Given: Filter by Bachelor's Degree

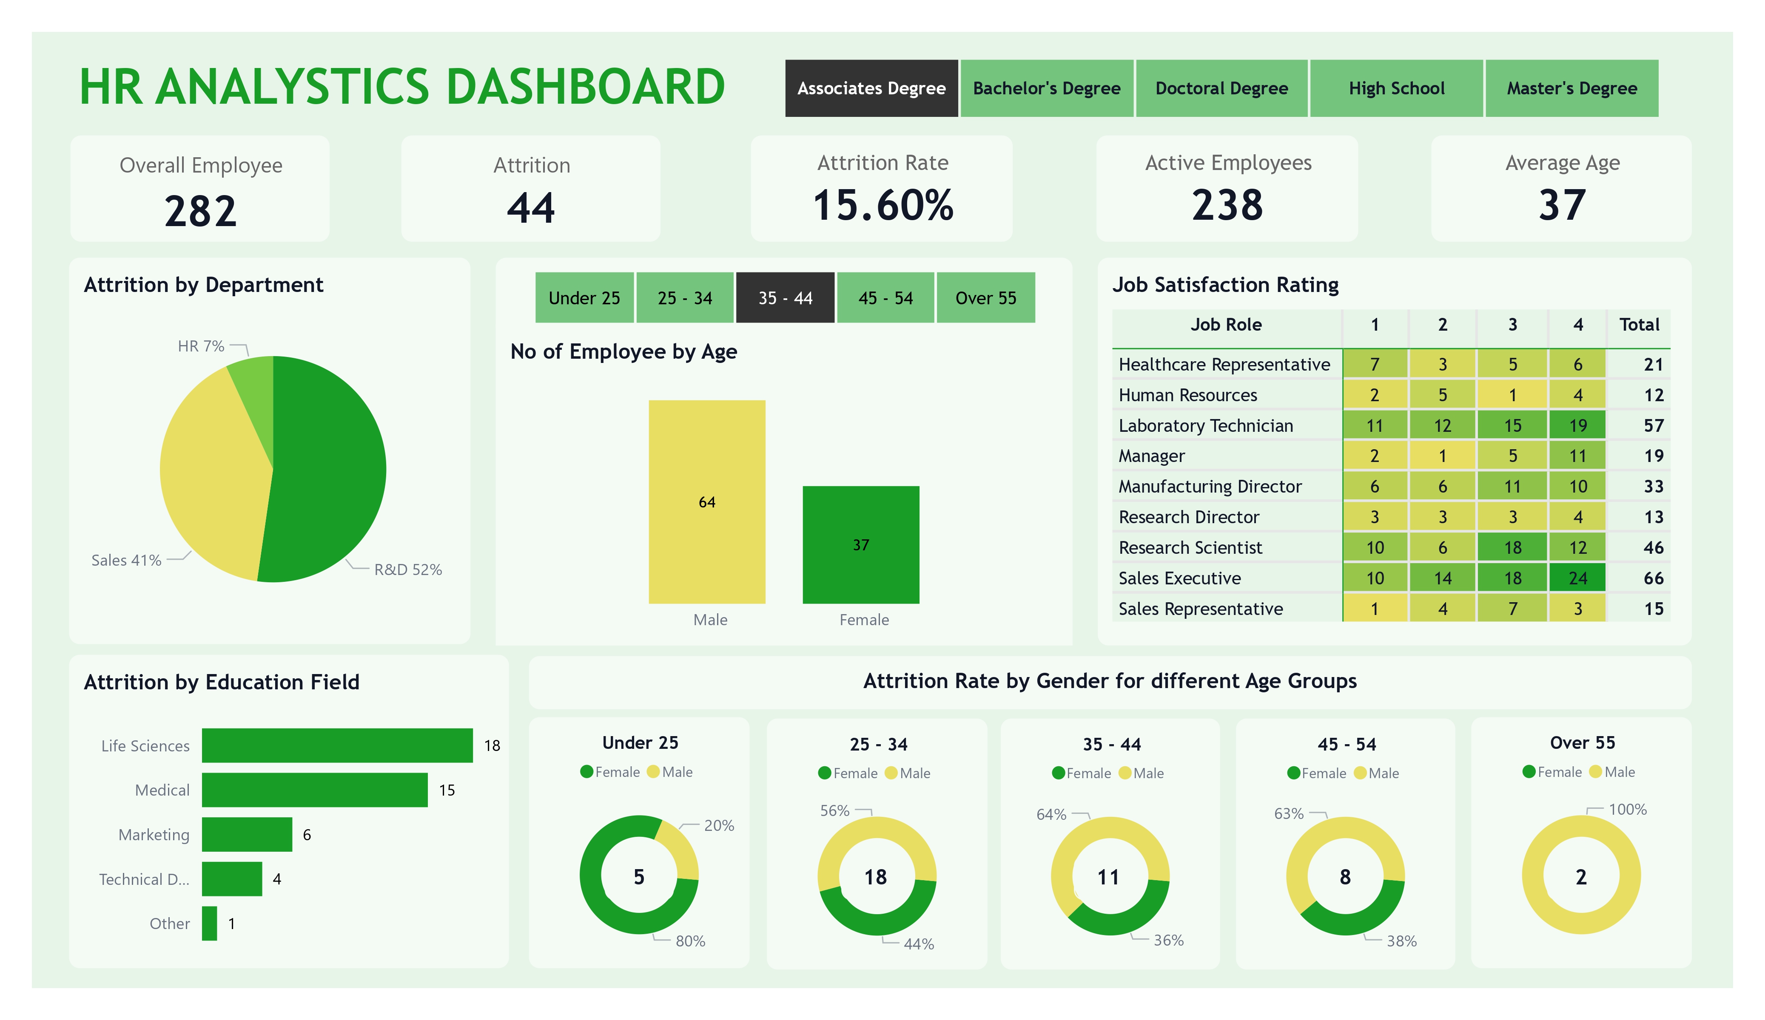Looking at the screenshot, I should 1046,88.
